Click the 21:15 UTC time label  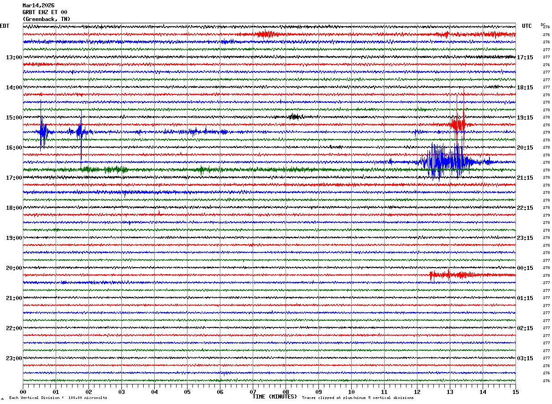tap(525, 178)
